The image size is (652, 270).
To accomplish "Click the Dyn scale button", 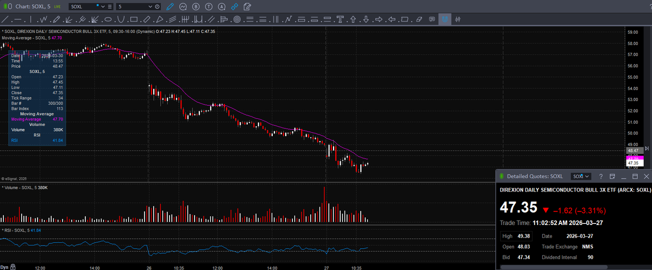I will pyautogui.click(x=5, y=267).
